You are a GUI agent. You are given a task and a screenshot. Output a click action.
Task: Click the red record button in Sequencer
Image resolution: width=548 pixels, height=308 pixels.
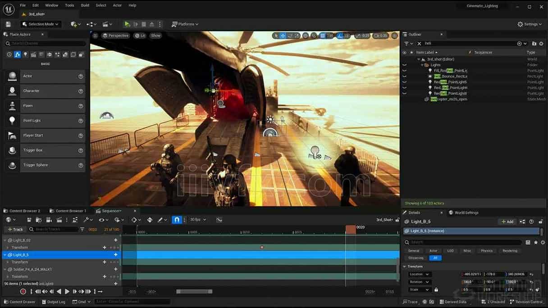click(23, 292)
